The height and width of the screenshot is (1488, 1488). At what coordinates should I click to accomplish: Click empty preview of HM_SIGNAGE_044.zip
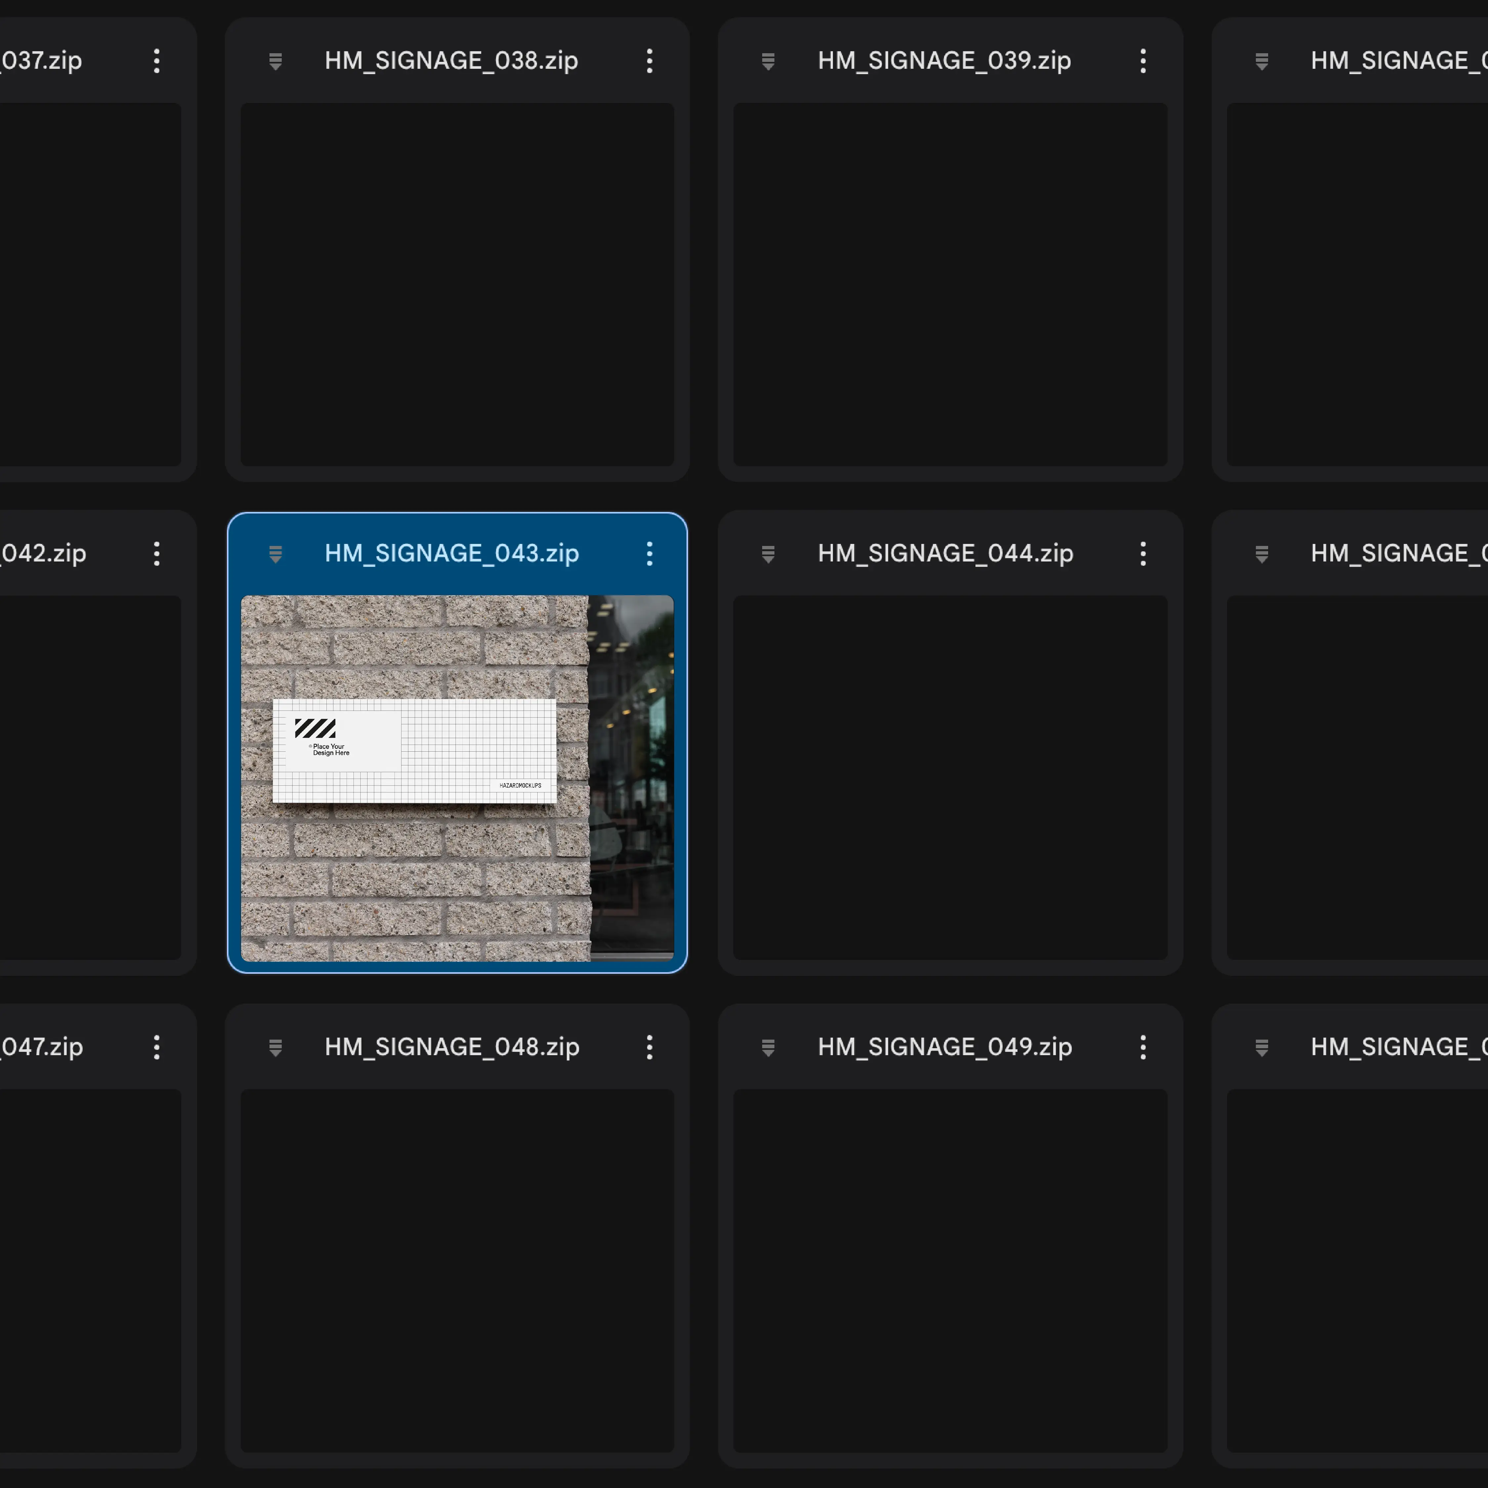click(x=950, y=778)
